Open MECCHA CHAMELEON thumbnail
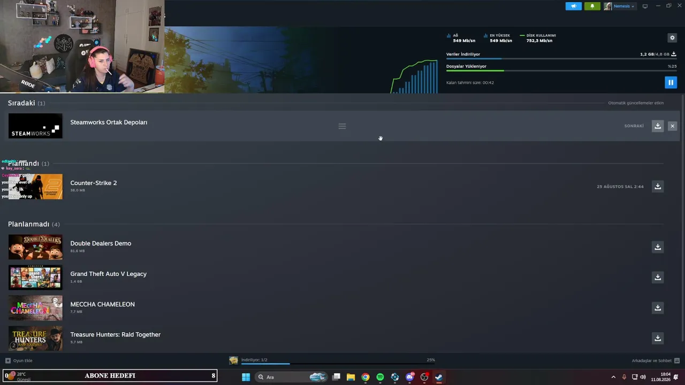The width and height of the screenshot is (685, 385). pos(35,308)
